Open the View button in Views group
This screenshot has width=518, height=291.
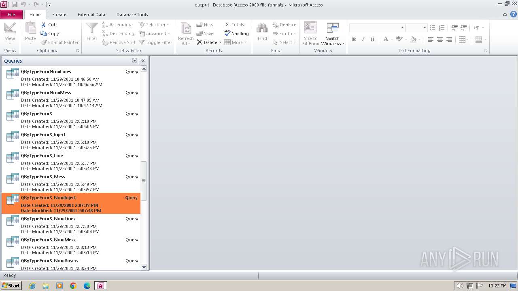(10, 33)
